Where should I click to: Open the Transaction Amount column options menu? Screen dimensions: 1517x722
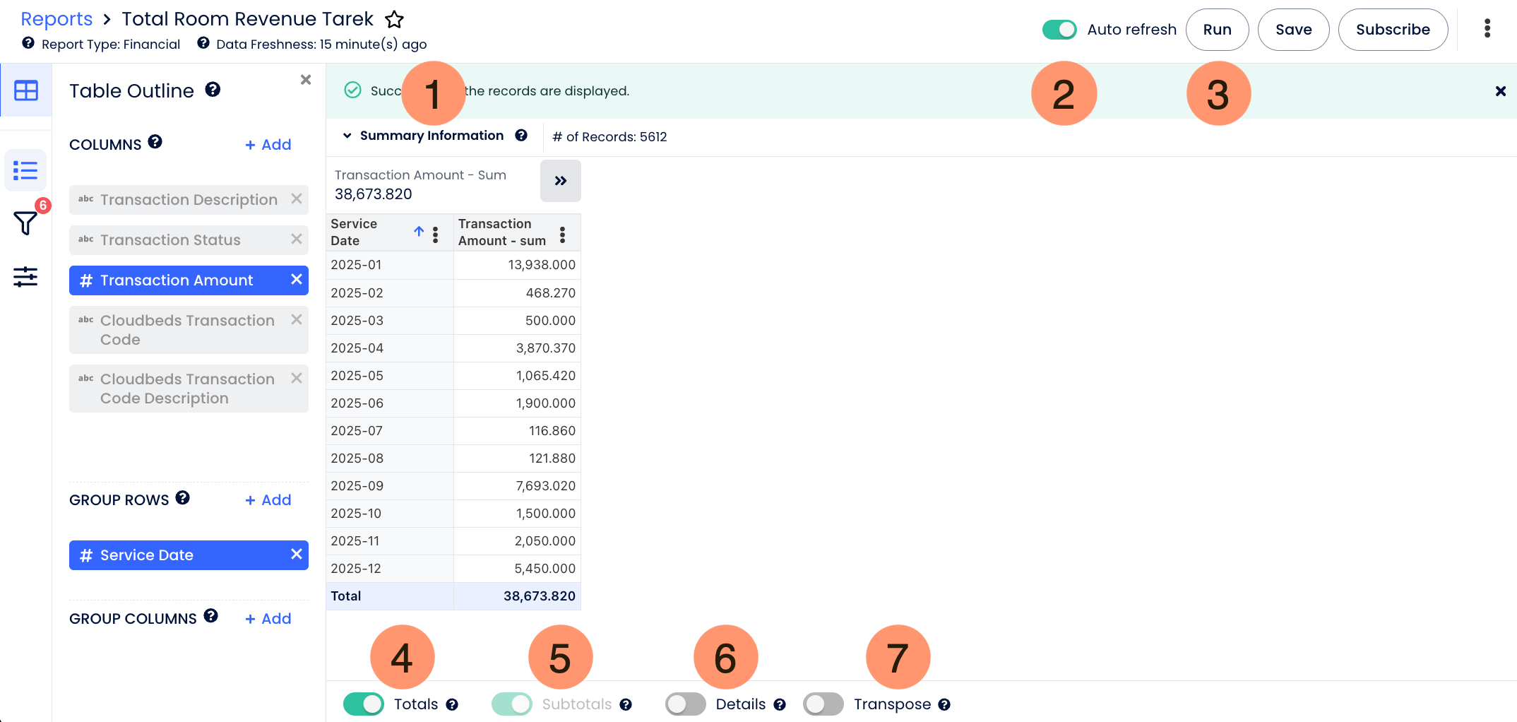(x=562, y=235)
